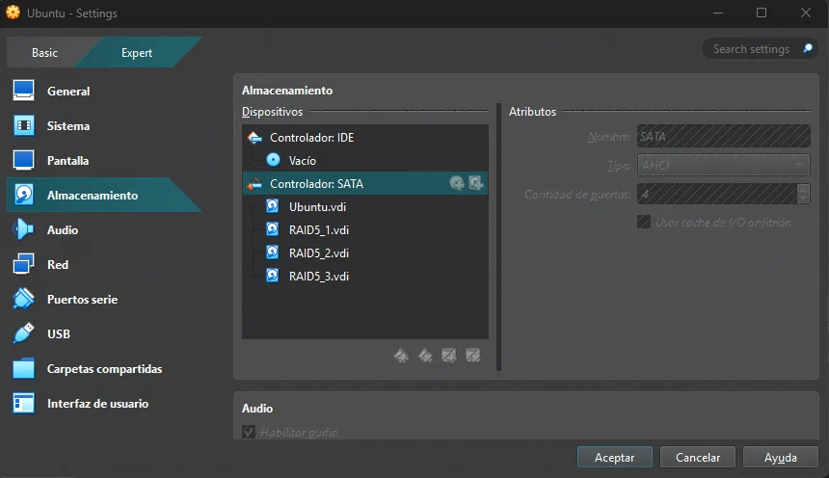Toggle the Habilitar audio checkbox
Image resolution: width=829 pixels, height=478 pixels.
tap(249, 432)
